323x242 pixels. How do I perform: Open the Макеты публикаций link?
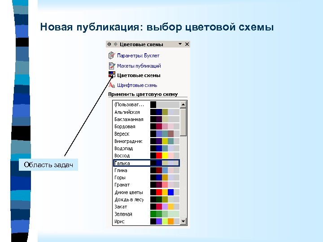[x=139, y=66]
